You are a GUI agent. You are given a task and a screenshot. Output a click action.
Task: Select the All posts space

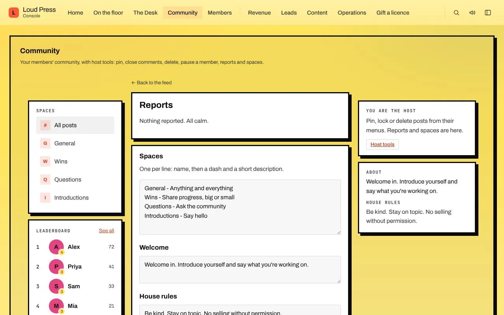point(75,125)
